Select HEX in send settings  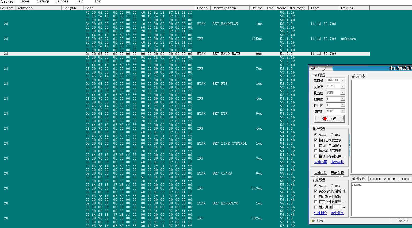coord(332,186)
